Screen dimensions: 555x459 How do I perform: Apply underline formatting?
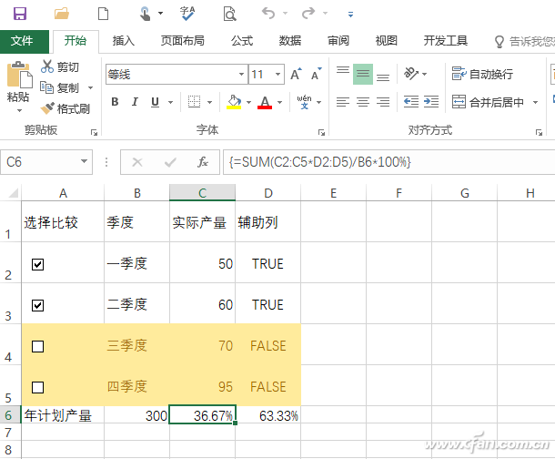coord(155,102)
